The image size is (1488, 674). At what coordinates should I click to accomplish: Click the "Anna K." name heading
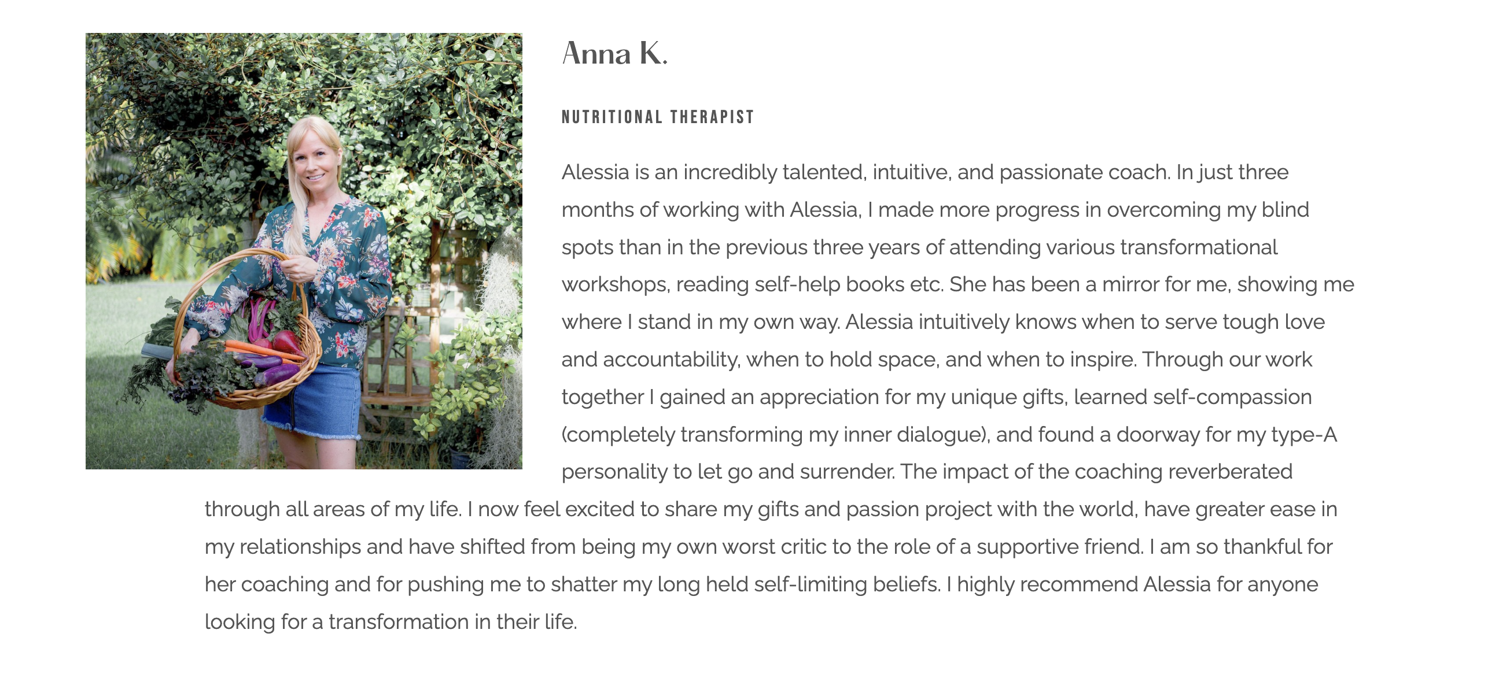point(615,53)
